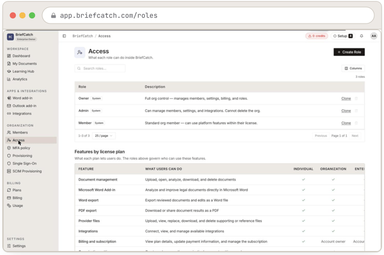
Task: Open Plans under Billing
Action: tap(14, 190)
